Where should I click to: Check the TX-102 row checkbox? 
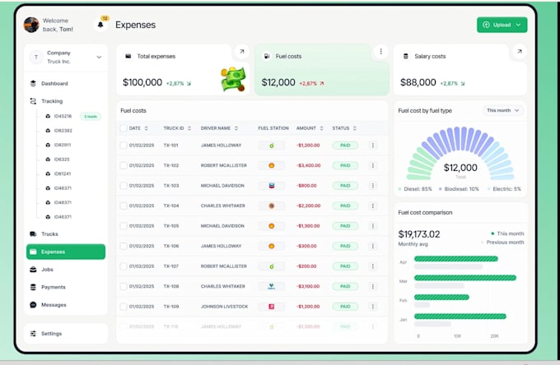tap(124, 165)
